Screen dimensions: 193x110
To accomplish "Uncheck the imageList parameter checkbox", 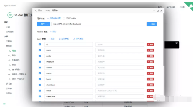I will pyautogui.click(x=40, y=62).
